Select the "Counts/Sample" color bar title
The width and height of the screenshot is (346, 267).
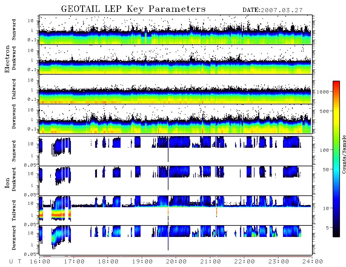(344, 154)
